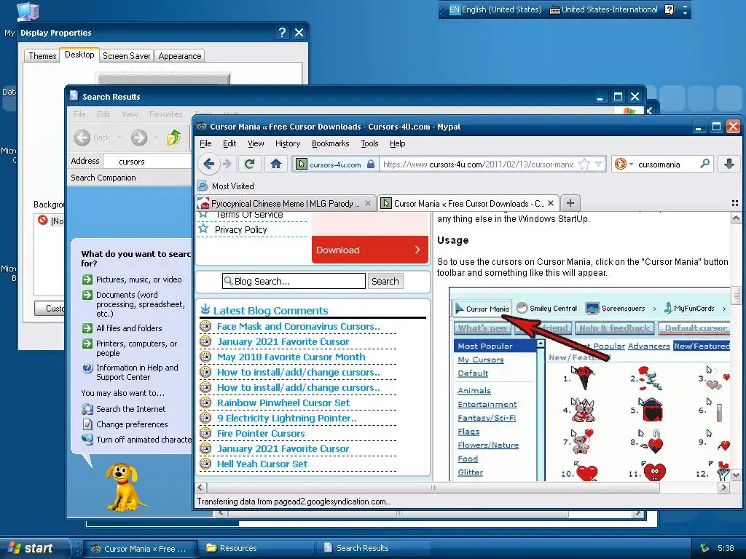Switch to Resources taskbar button
Screen dimensions: 746x559
pyautogui.click(x=256, y=548)
